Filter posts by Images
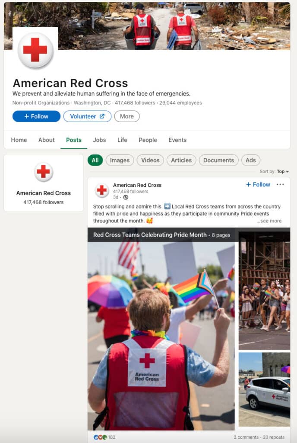Screen dimensions: 297x443 coord(120,160)
